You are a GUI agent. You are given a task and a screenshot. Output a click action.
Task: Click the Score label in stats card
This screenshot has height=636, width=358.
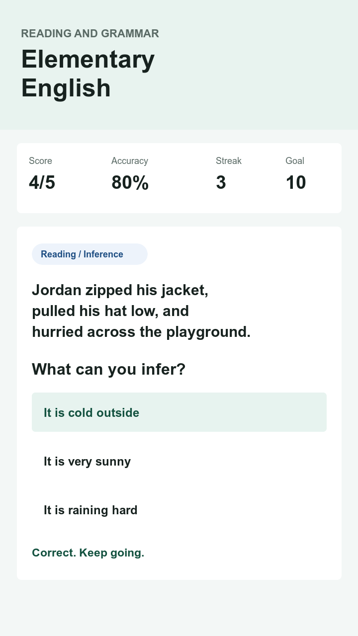pyautogui.click(x=40, y=160)
